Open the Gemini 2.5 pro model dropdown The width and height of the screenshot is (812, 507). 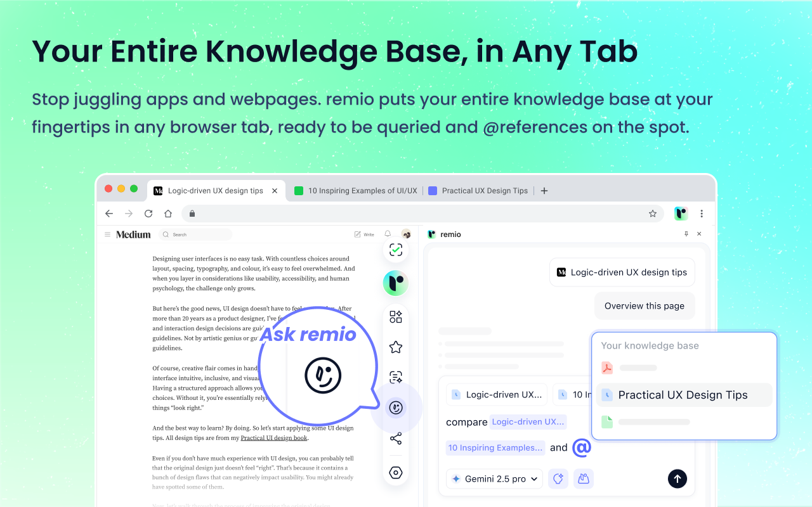(494, 478)
